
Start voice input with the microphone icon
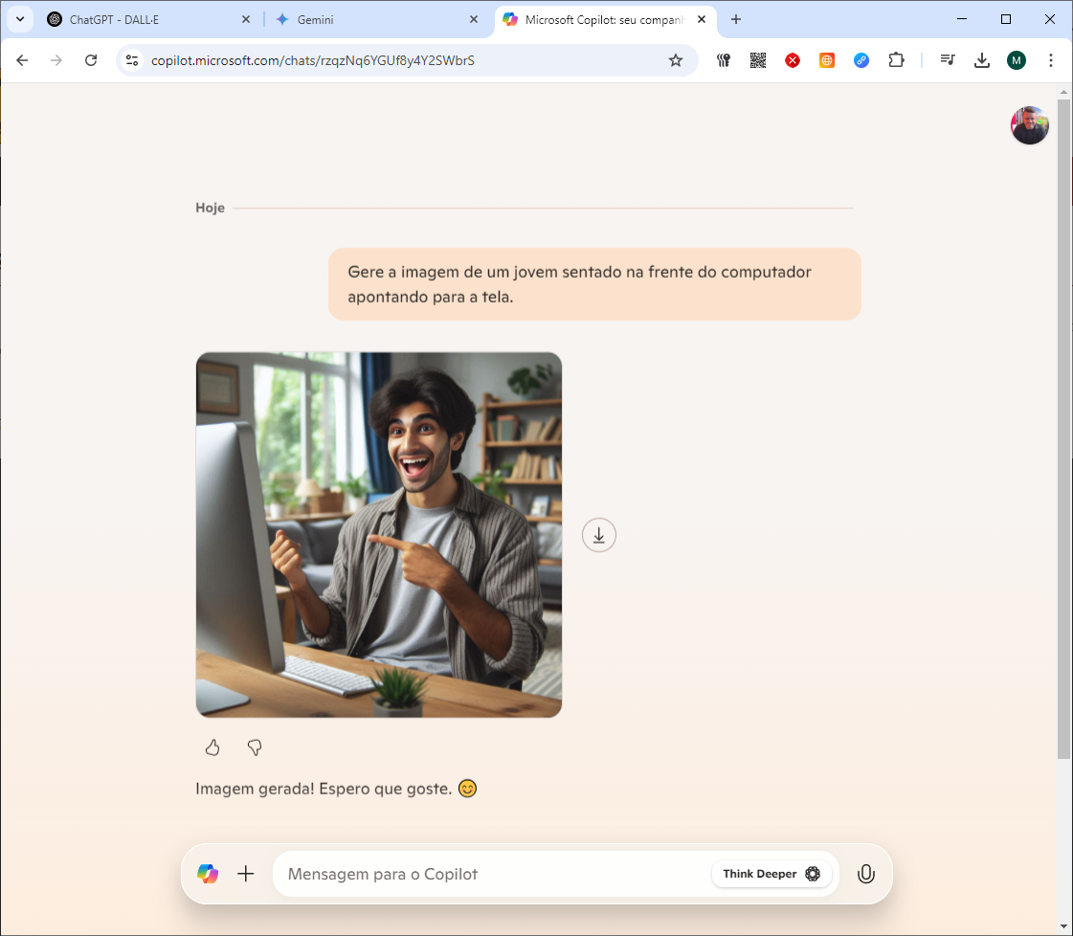[x=865, y=874]
